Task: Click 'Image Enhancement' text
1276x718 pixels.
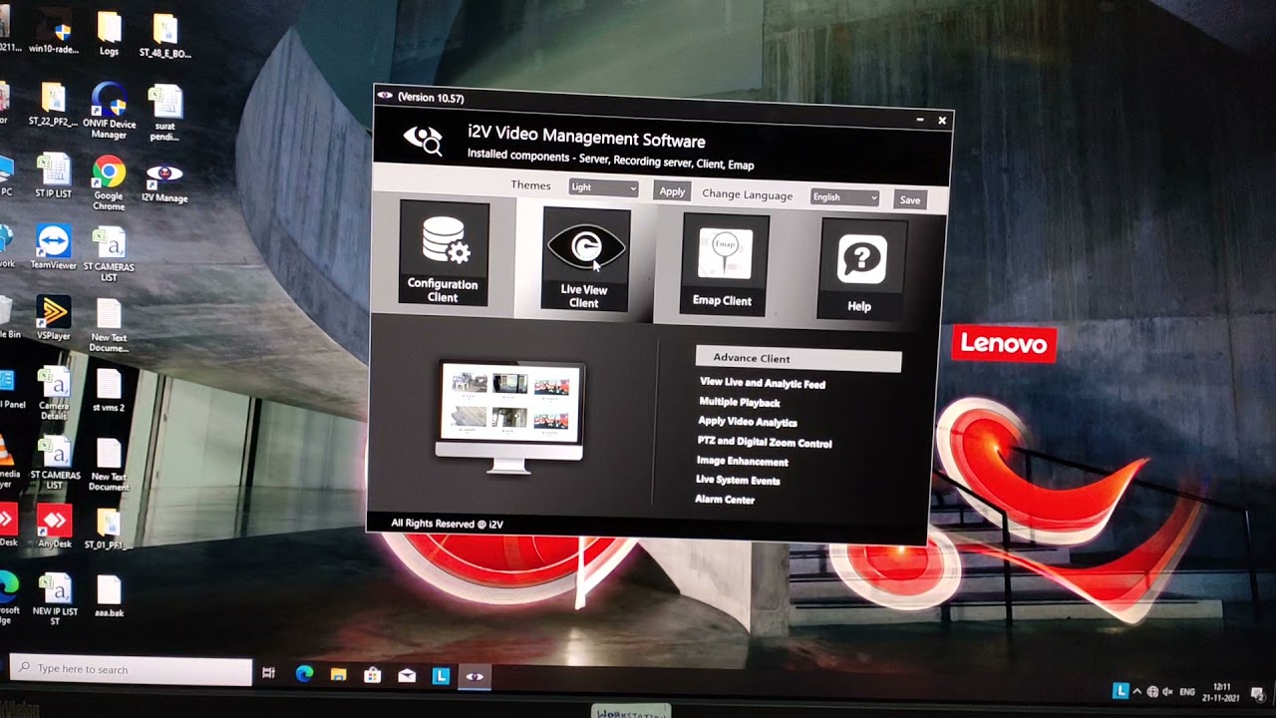Action: pyautogui.click(x=743, y=462)
